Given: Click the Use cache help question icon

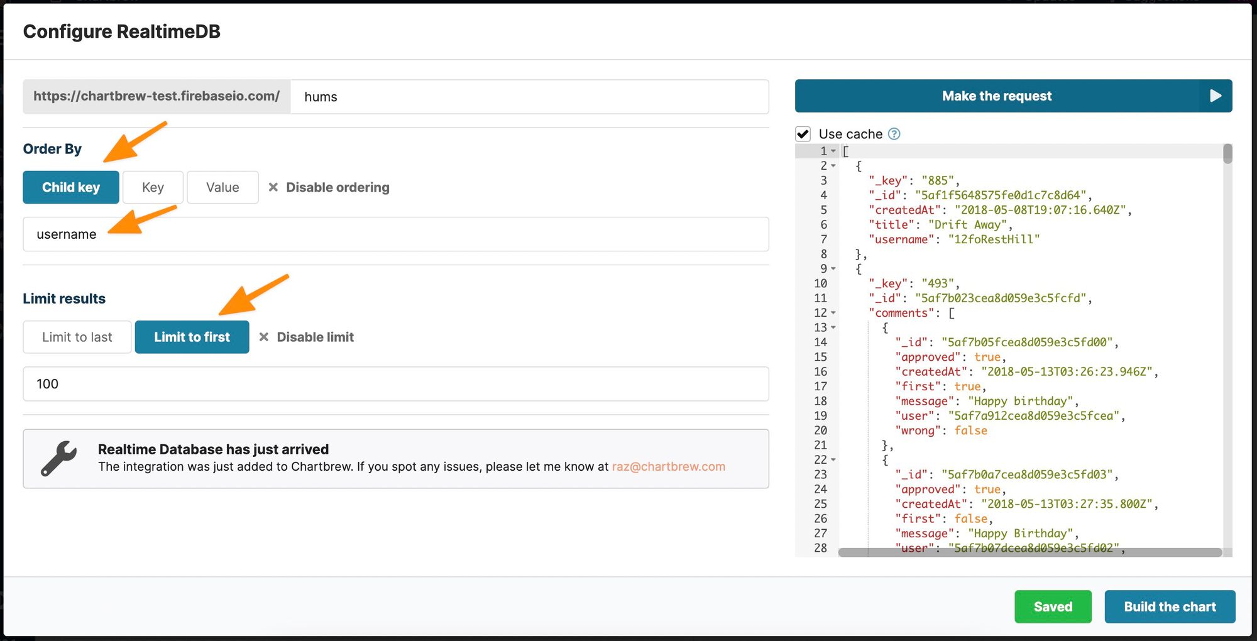Looking at the screenshot, I should click(x=894, y=134).
